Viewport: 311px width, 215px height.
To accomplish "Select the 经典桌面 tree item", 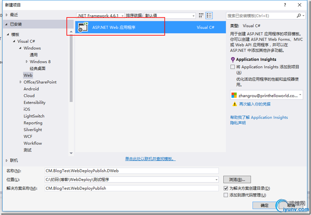I will tap(37, 68).
